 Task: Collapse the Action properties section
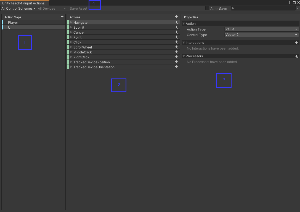(x=184, y=24)
